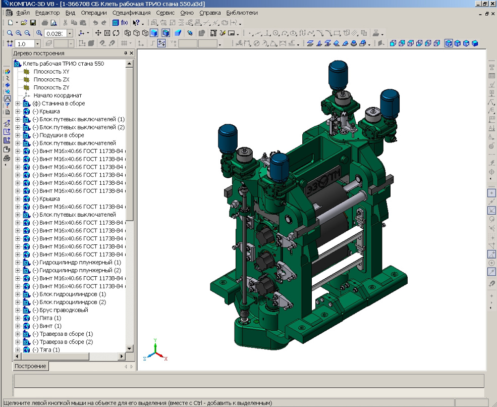Expand Гидроцилиндр плунжерный (1) tree node
497x407 pixels.
coord(18,263)
